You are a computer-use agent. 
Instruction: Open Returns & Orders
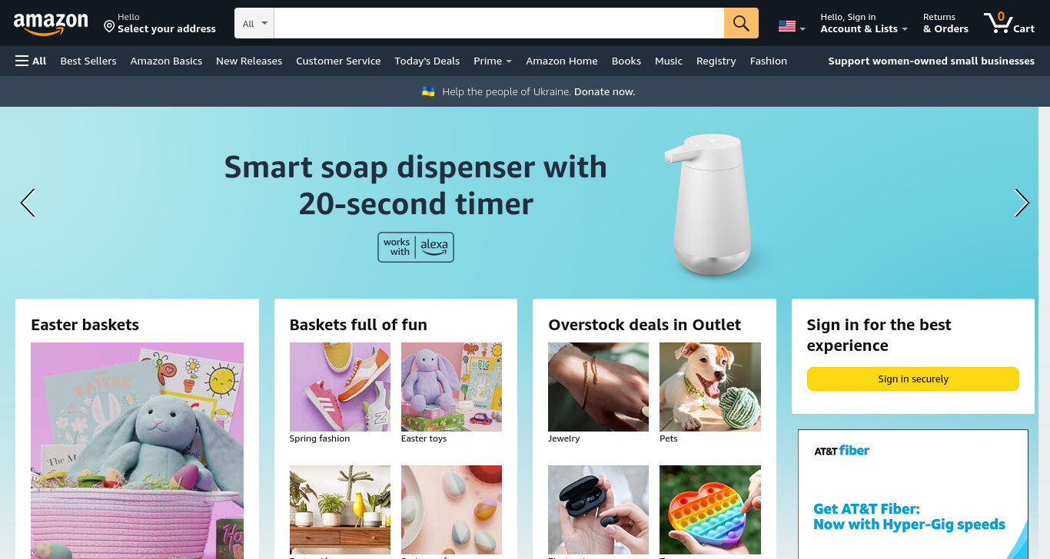[x=945, y=23]
